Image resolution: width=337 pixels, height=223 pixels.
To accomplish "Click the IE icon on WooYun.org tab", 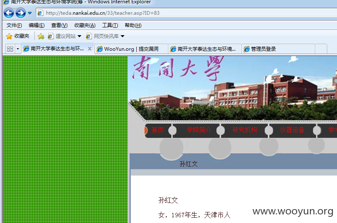I will 100,49.
